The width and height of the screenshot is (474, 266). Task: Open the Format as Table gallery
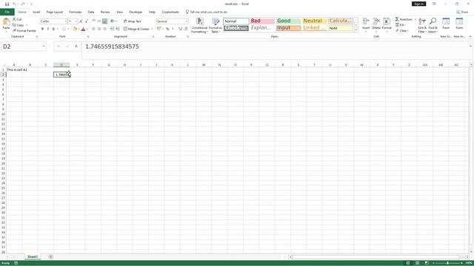coord(216,25)
